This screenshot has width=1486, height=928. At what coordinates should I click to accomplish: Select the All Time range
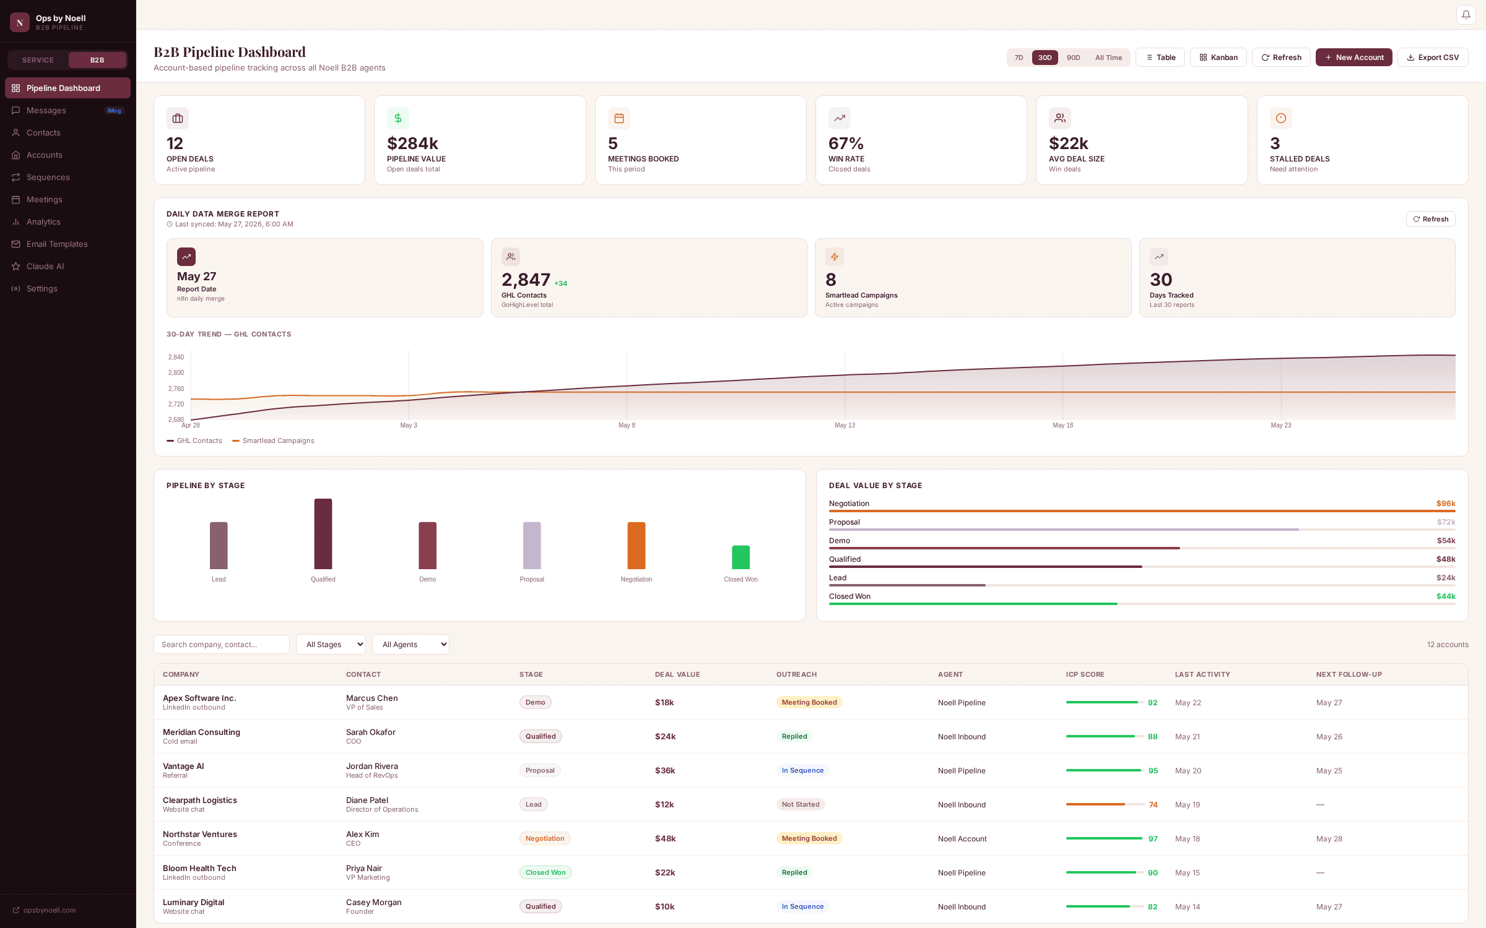point(1108,58)
